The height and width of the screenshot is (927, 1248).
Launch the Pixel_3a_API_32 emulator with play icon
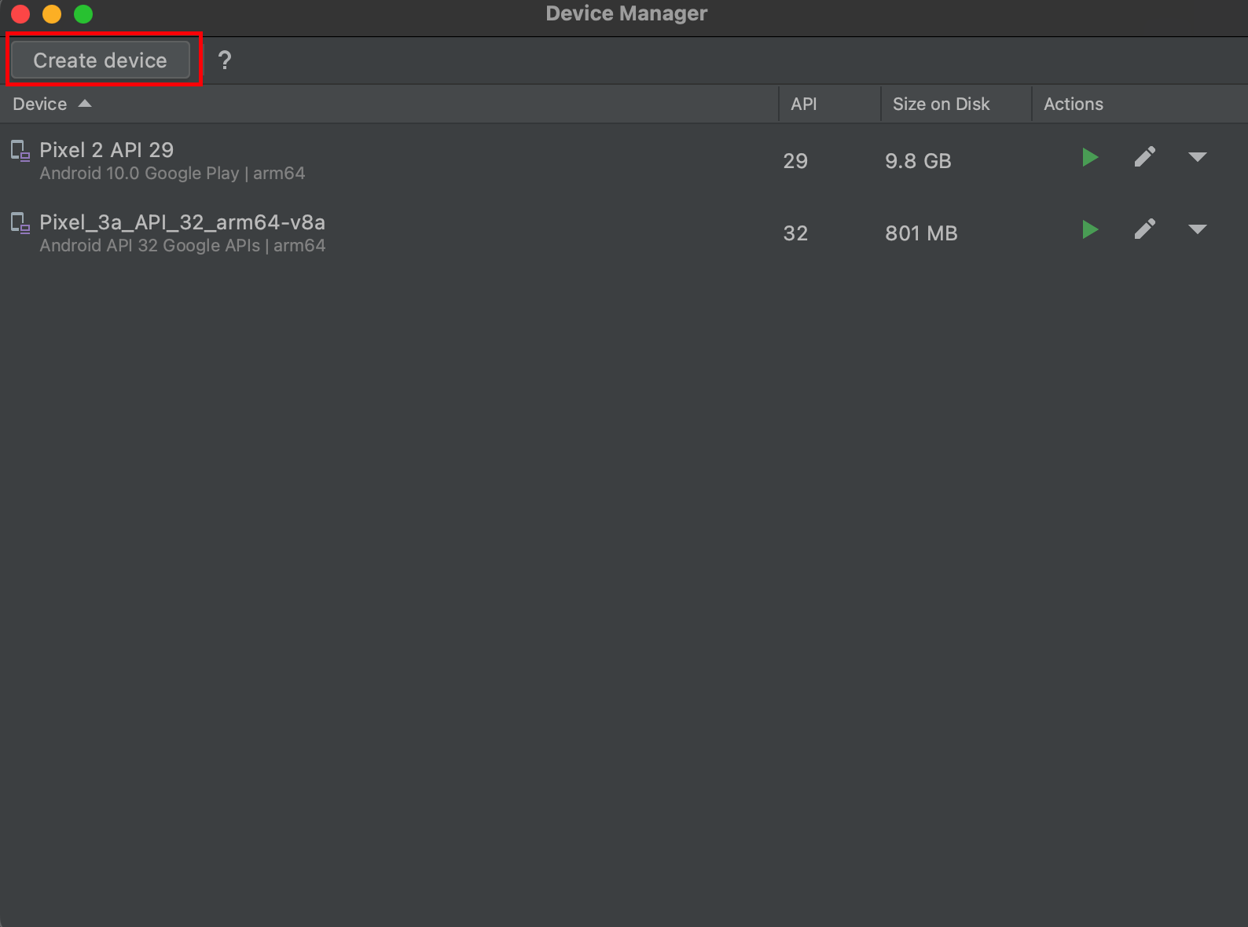tap(1089, 230)
